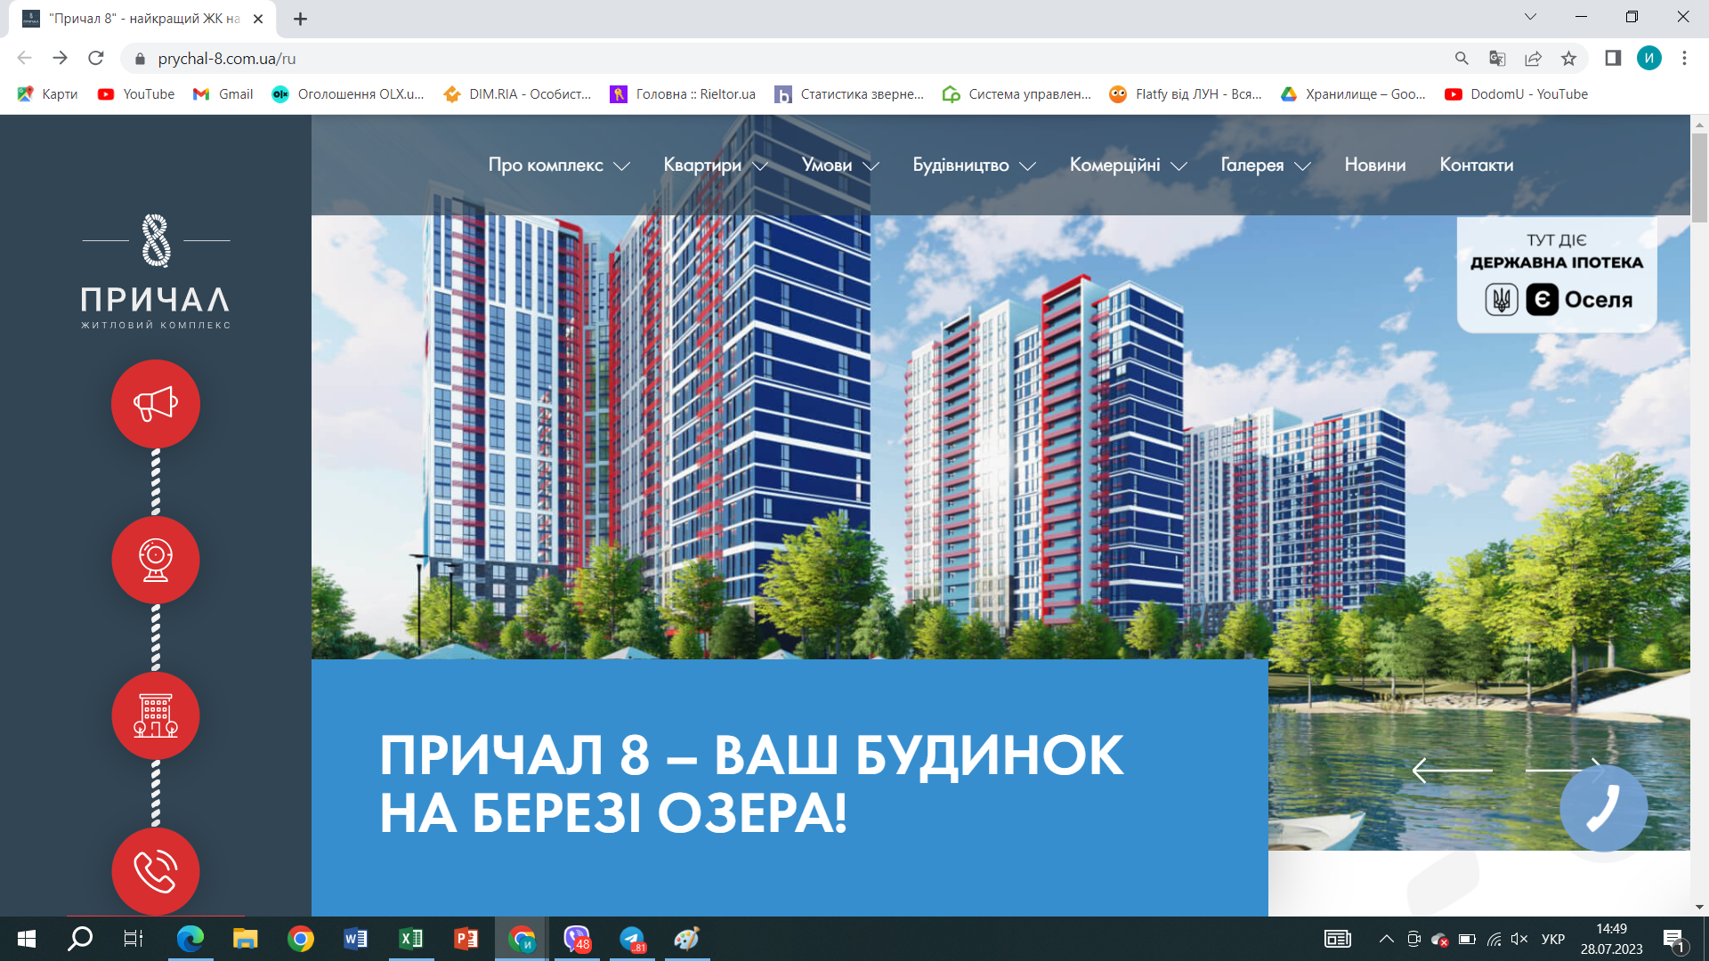Click the red phone call sidebar icon
This screenshot has height=961, width=1709.
click(x=156, y=871)
